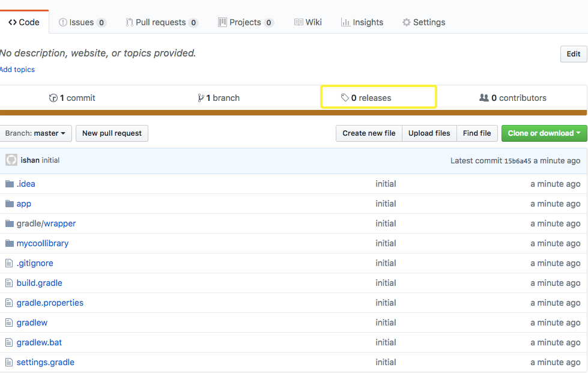This screenshot has height=373, width=588.
Task: Click the Insights graph icon
Action: click(345, 22)
